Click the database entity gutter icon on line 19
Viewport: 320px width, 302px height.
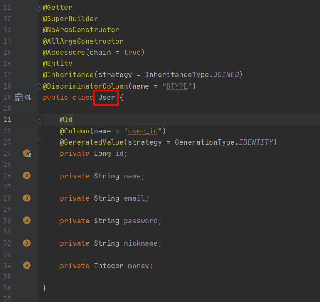pyautogui.click(x=19, y=97)
